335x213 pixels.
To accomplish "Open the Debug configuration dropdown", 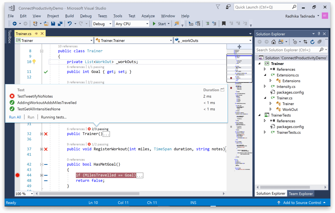I will [102, 23].
